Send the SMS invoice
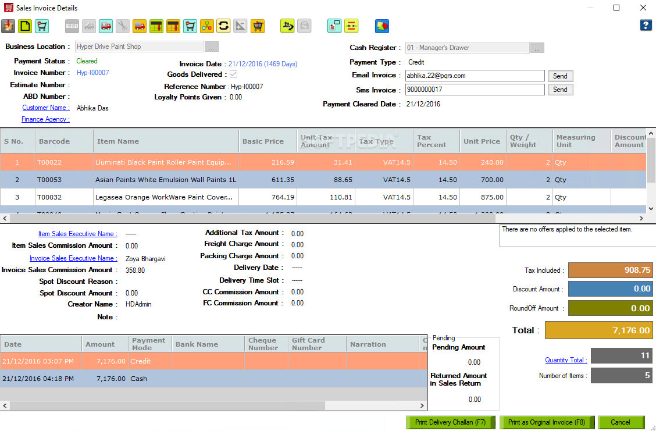The width and height of the screenshot is (656, 431). tap(560, 90)
